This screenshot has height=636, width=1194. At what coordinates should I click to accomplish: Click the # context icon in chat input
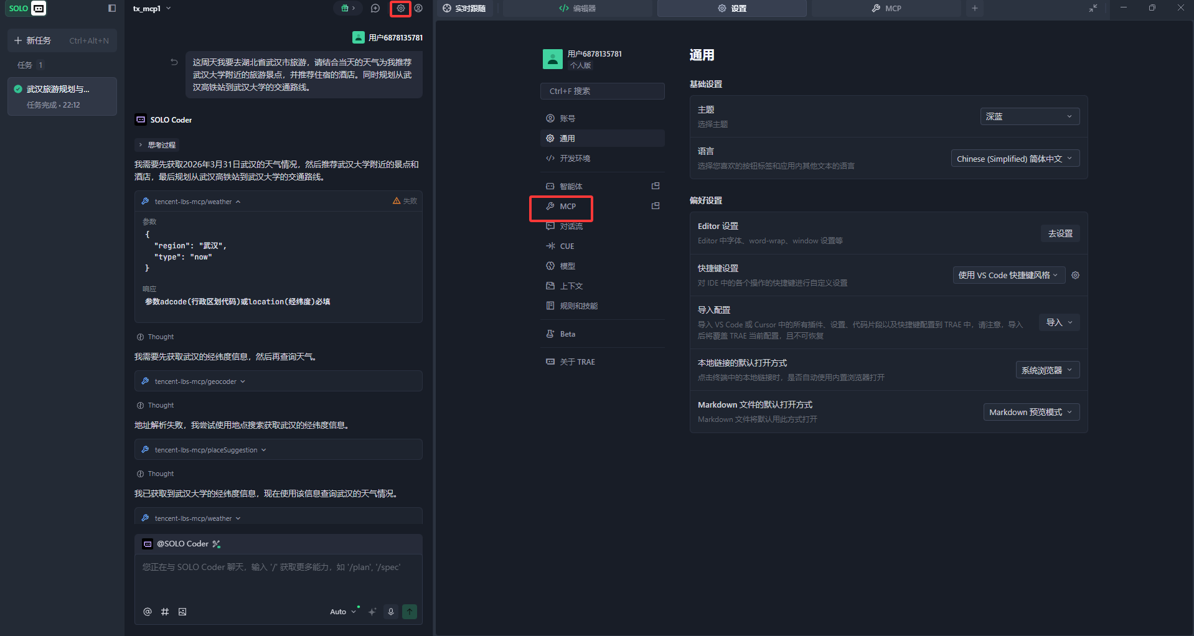coord(165,612)
